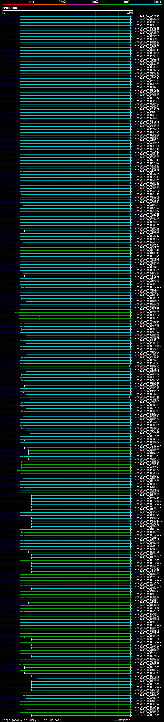Click the purple ~60% legend color bar
This screenshot has width=164, height=722.
[x=82, y=5]
